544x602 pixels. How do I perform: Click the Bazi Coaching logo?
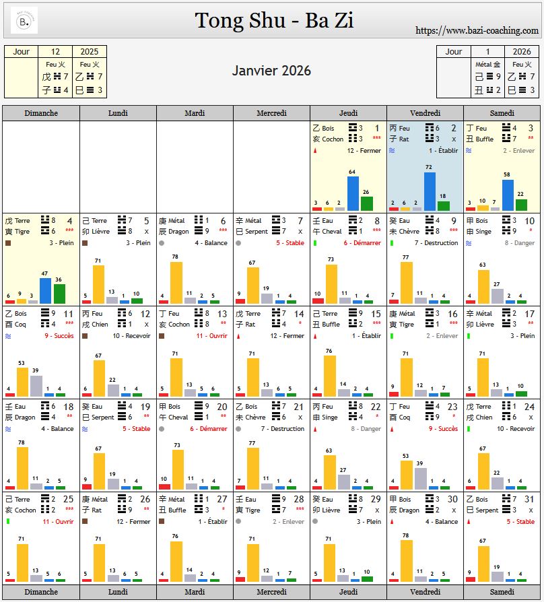click(x=24, y=20)
